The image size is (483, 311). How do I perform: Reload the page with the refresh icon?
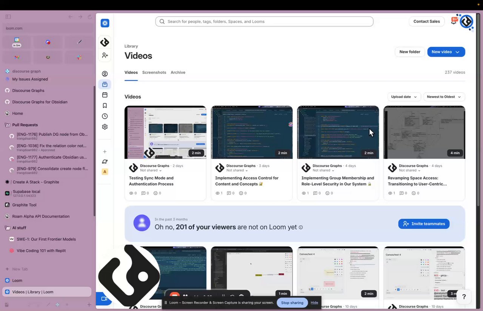click(89, 17)
